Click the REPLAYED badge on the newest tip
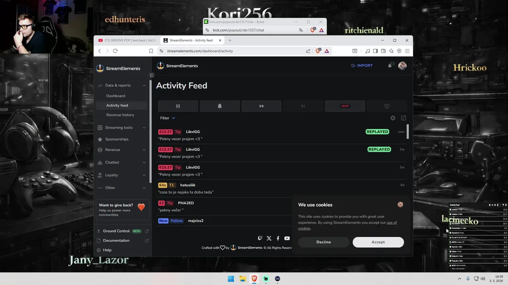 click(x=377, y=132)
